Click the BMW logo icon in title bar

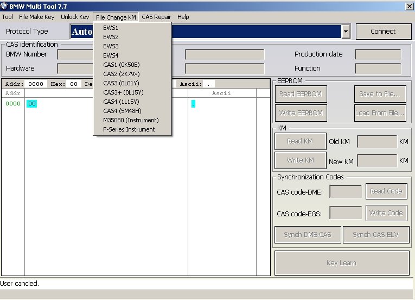coord(4,6)
